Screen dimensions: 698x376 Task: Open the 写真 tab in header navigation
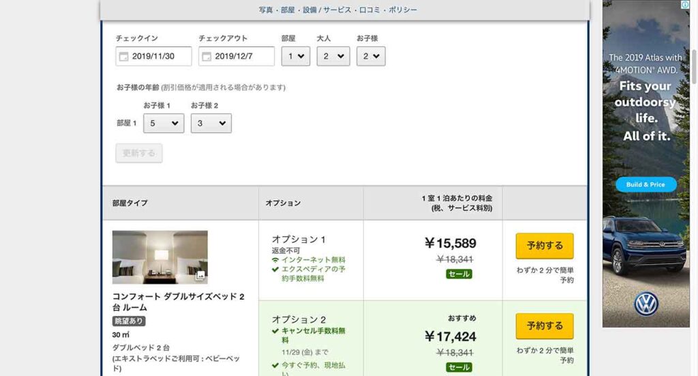[266, 10]
